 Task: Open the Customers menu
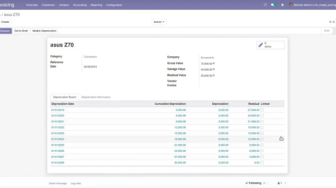[48, 5]
